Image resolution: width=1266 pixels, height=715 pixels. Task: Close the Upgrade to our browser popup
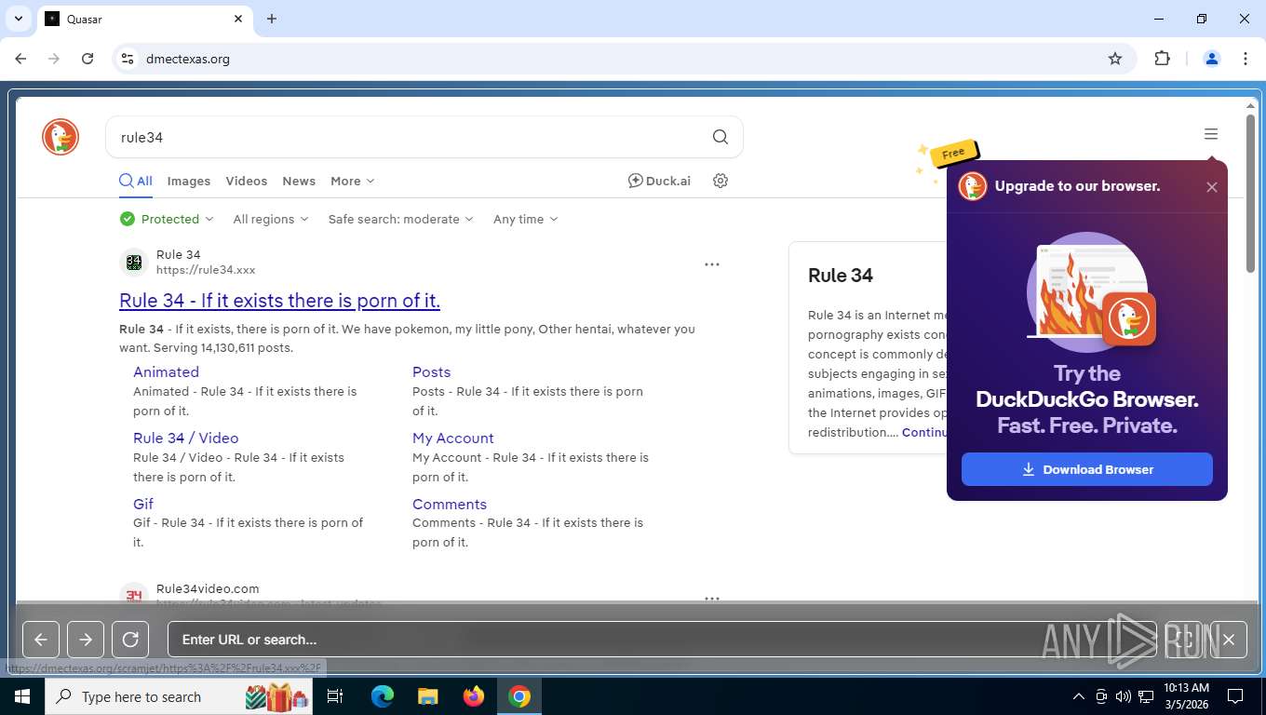coord(1211,187)
